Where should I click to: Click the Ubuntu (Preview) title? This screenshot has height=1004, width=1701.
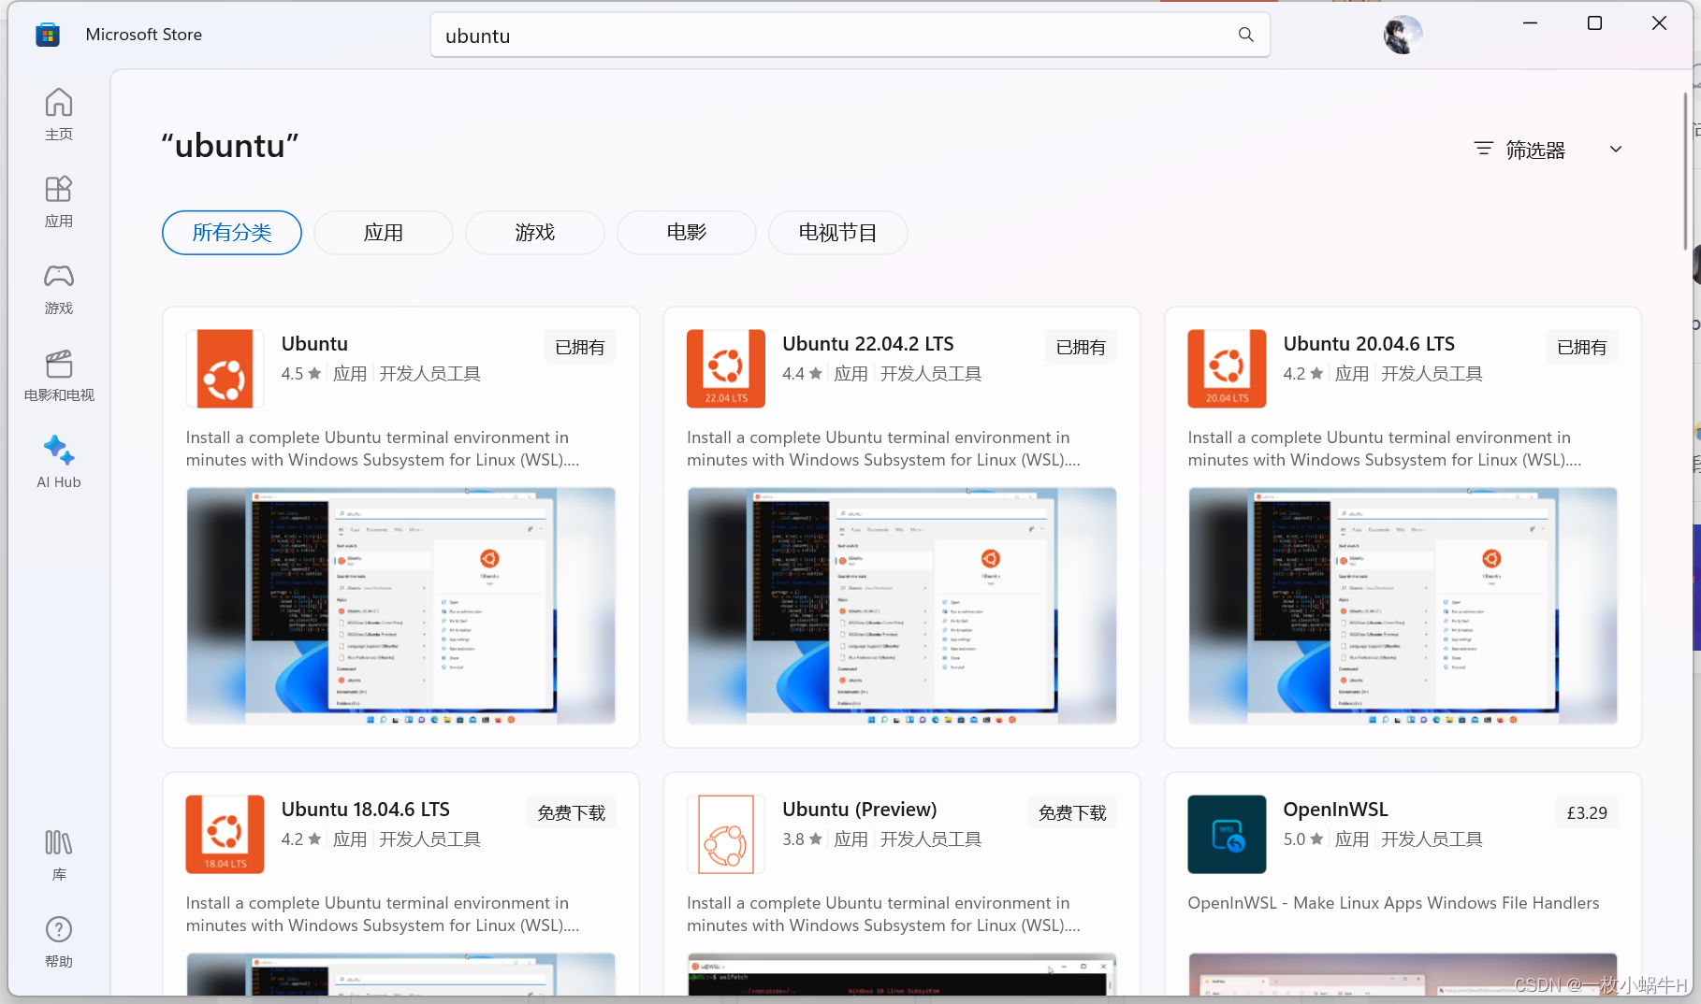860,810
